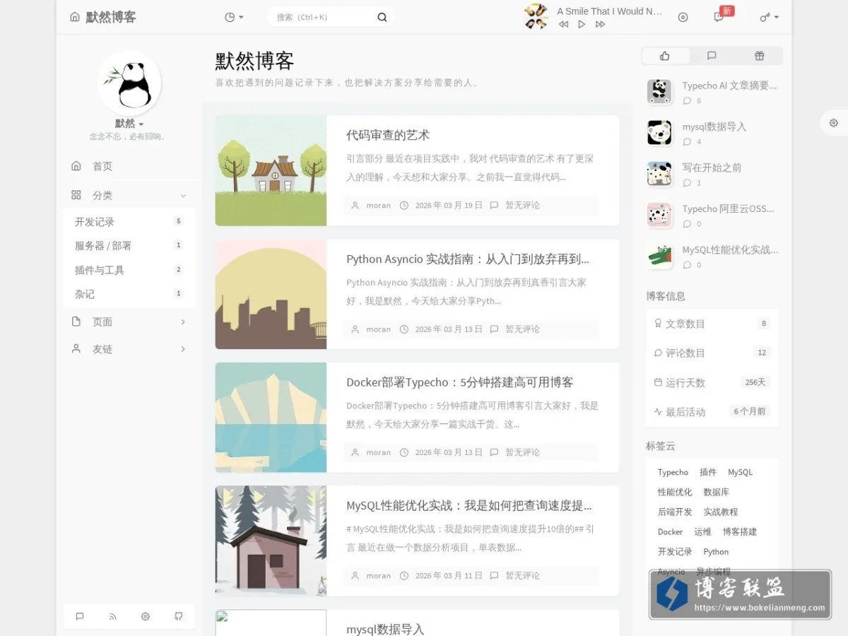Open article 代码审查的艺术
The width and height of the screenshot is (848, 636).
[x=388, y=135]
